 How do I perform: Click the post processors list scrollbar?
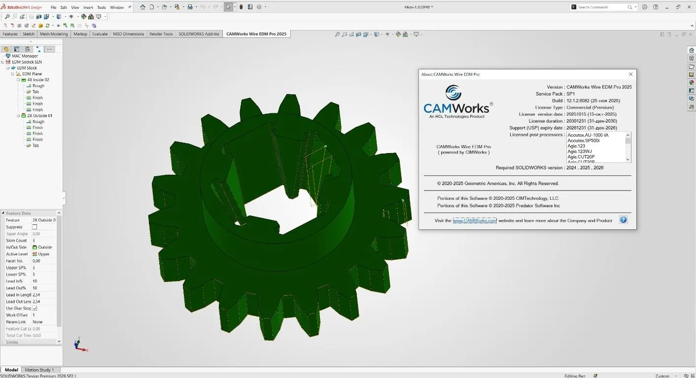coord(628,147)
